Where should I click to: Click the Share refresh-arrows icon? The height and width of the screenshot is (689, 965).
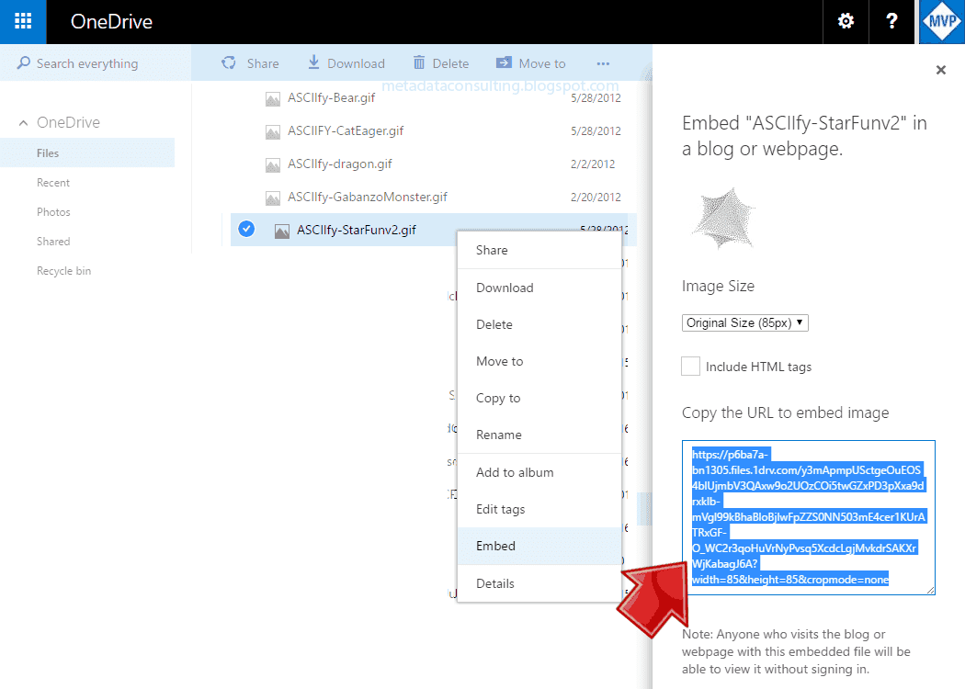point(228,62)
